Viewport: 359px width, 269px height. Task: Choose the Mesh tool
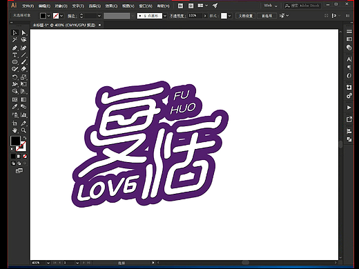pos(14,99)
